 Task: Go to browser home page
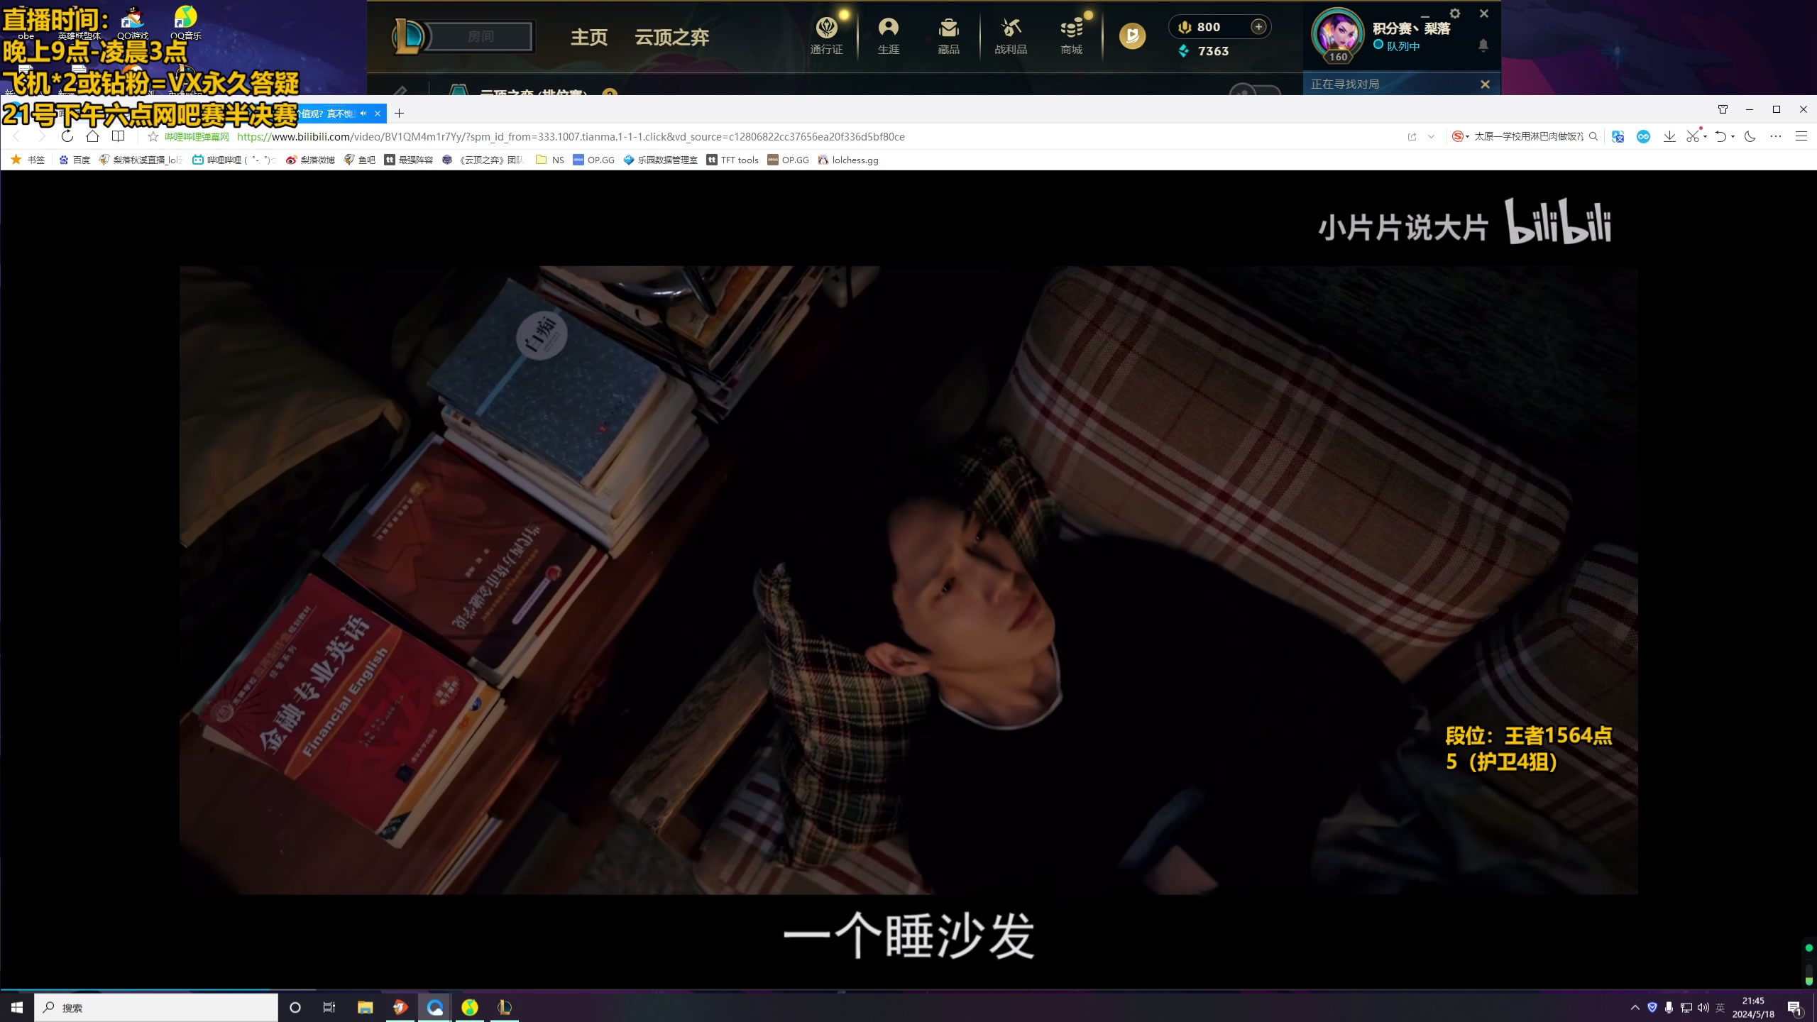tap(92, 136)
